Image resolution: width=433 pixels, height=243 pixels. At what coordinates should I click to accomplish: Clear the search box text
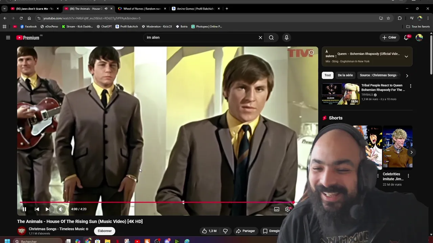260,37
